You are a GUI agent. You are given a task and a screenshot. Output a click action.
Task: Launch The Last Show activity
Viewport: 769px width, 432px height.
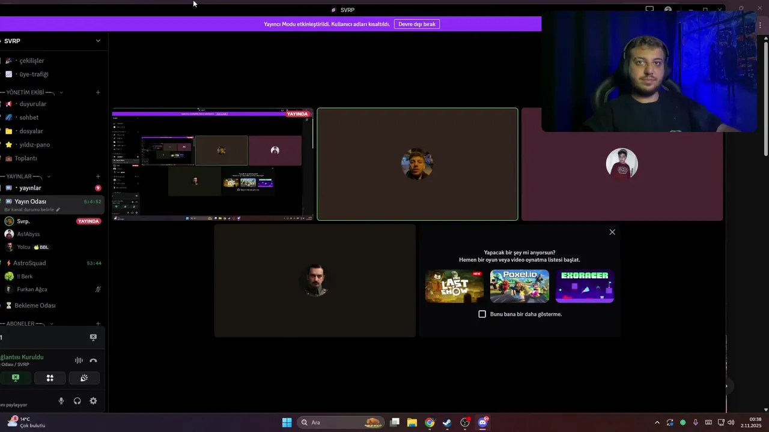[454, 286]
